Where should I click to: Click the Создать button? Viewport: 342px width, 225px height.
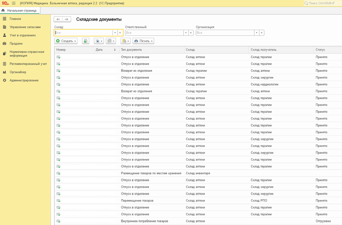[x=66, y=41]
